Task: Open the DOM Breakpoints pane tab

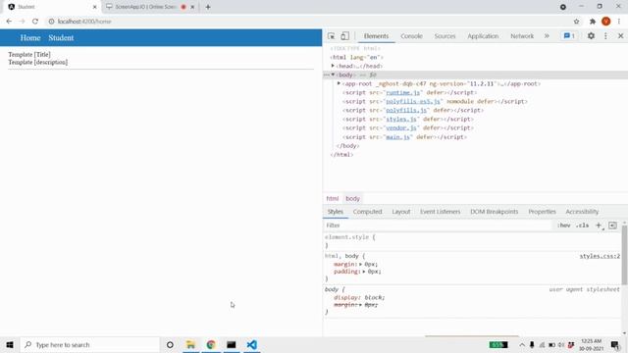Action: [495, 212]
